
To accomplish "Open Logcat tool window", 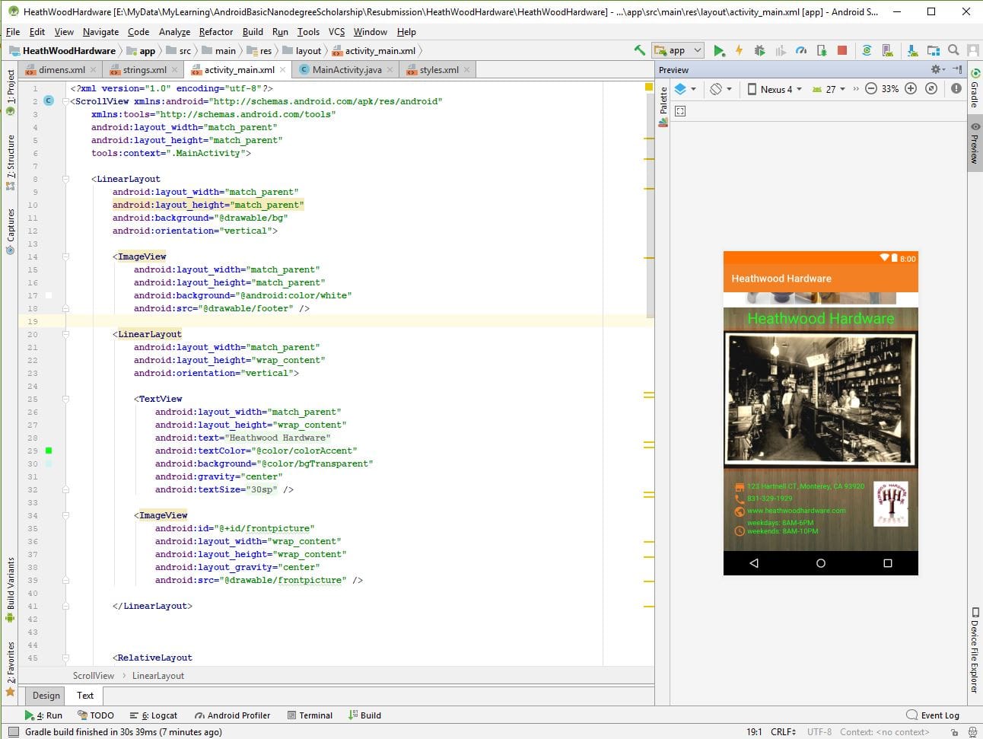I will click(x=153, y=715).
